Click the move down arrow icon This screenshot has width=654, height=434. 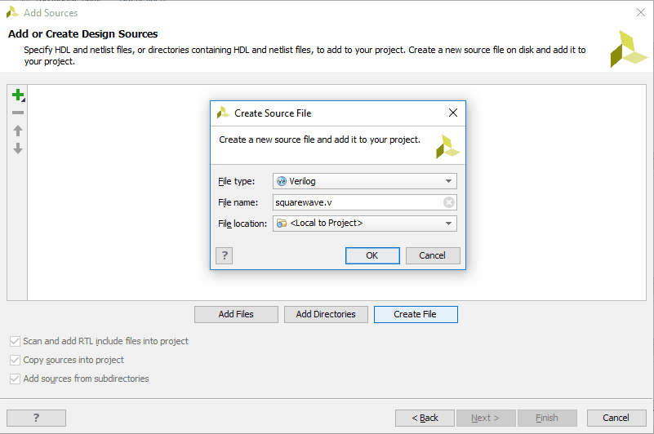(x=17, y=148)
